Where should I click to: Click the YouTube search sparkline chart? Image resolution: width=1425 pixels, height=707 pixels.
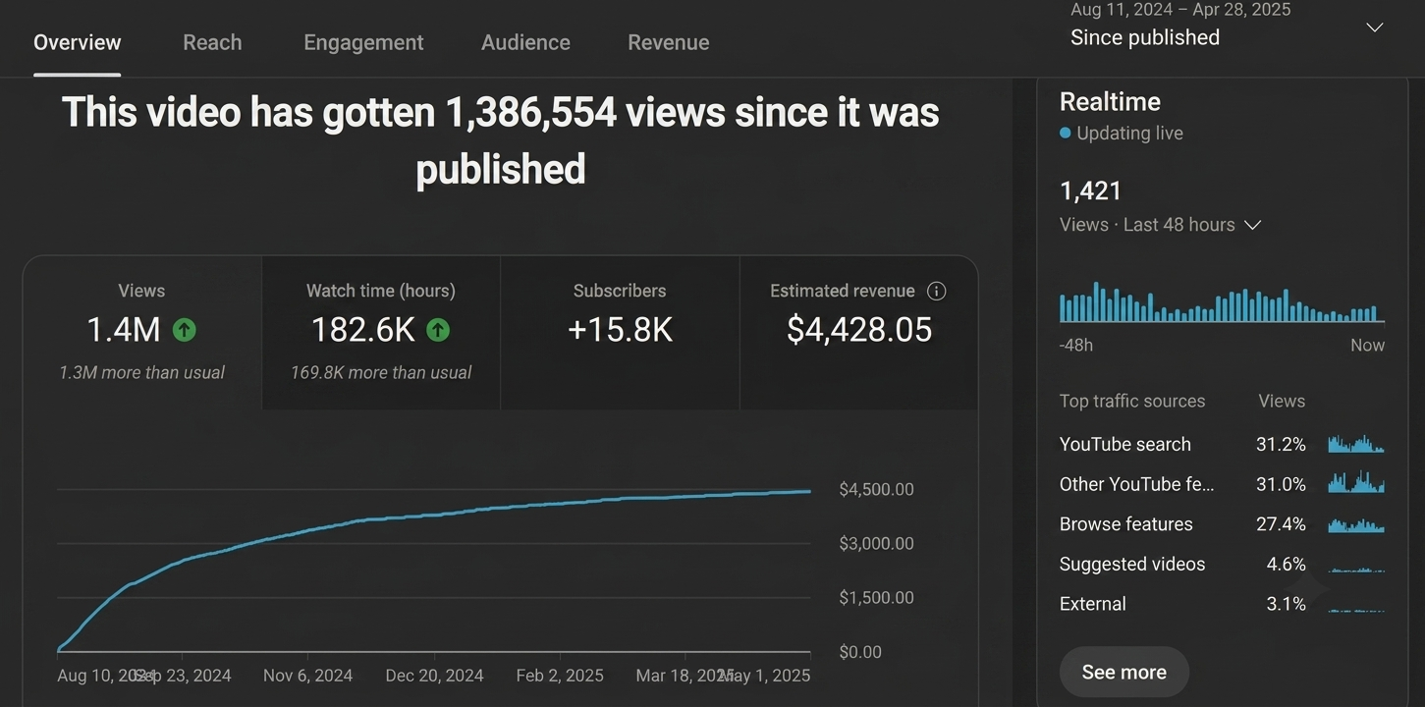tap(1356, 444)
